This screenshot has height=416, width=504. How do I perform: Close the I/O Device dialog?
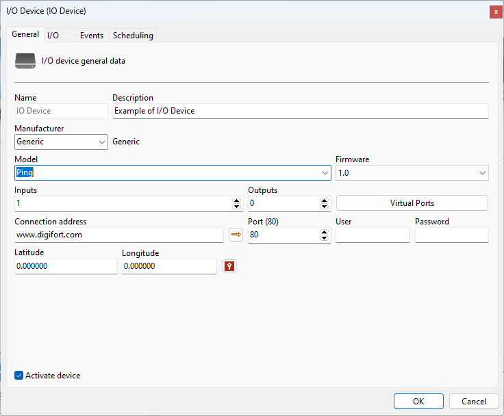click(x=496, y=12)
